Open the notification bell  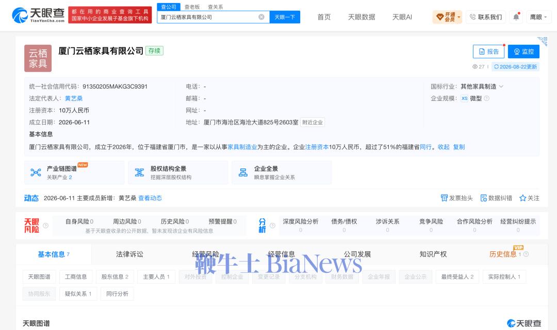[x=516, y=16]
